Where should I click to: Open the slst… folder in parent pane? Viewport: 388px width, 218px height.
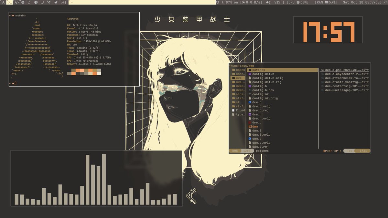pyautogui.click(x=238, y=98)
